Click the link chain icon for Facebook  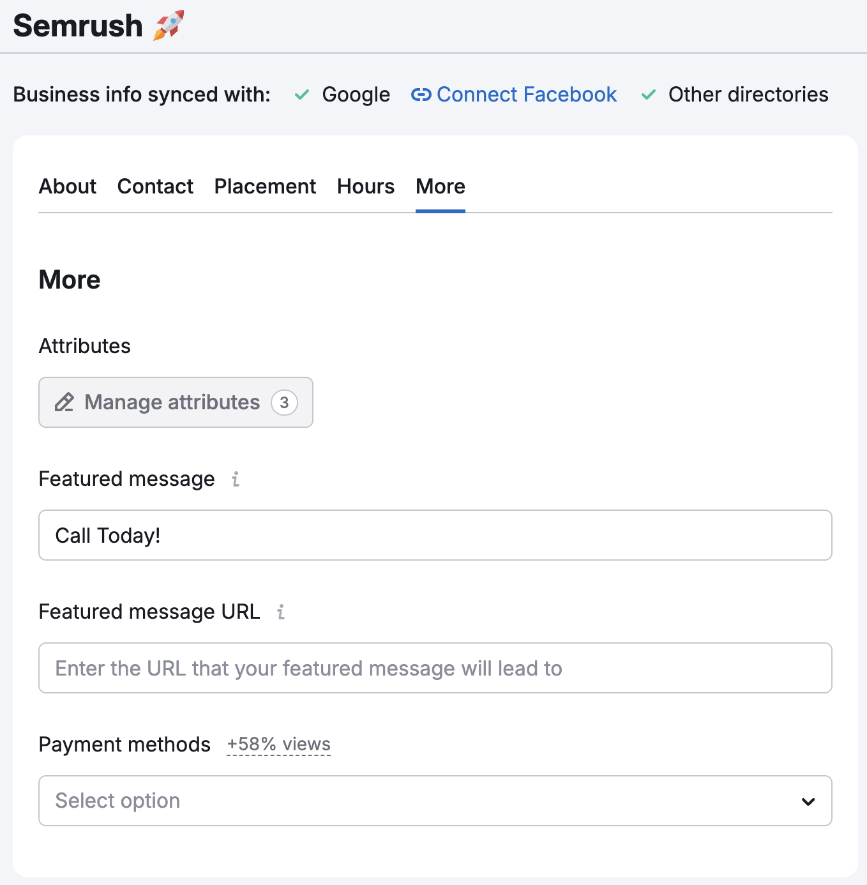[x=421, y=95]
